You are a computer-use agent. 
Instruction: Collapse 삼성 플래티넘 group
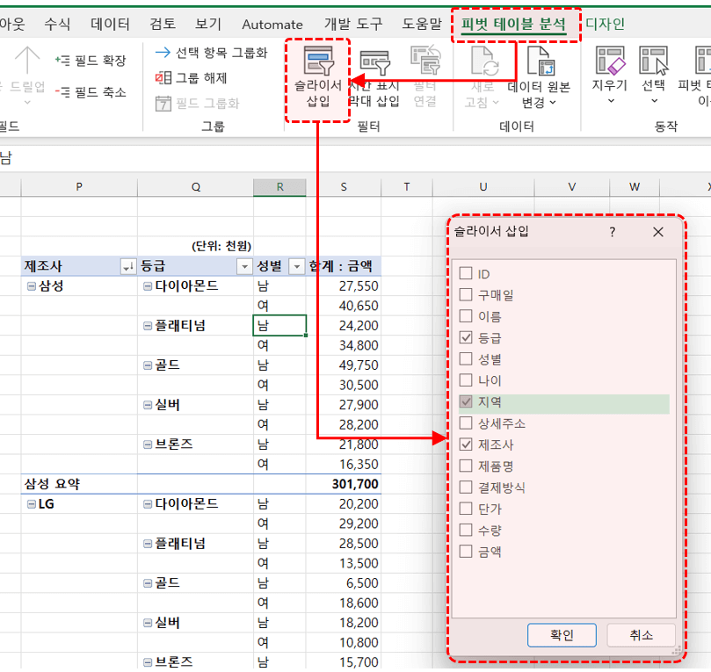point(148,326)
